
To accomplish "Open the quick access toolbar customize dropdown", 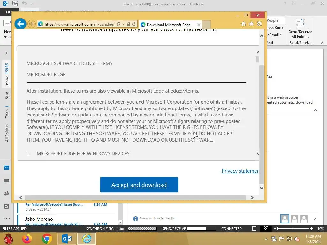I will [32, 4].
